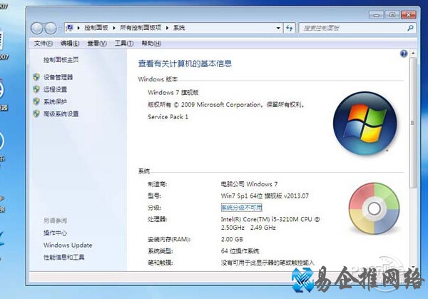428x299 pixels.
Task: Click the Forward navigation arrow button
Action: point(51,28)
